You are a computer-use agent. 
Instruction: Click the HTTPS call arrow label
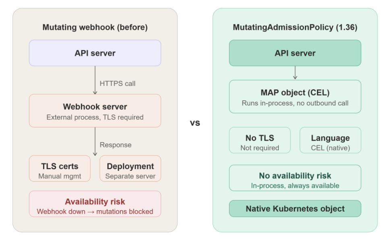pos(118,83)
